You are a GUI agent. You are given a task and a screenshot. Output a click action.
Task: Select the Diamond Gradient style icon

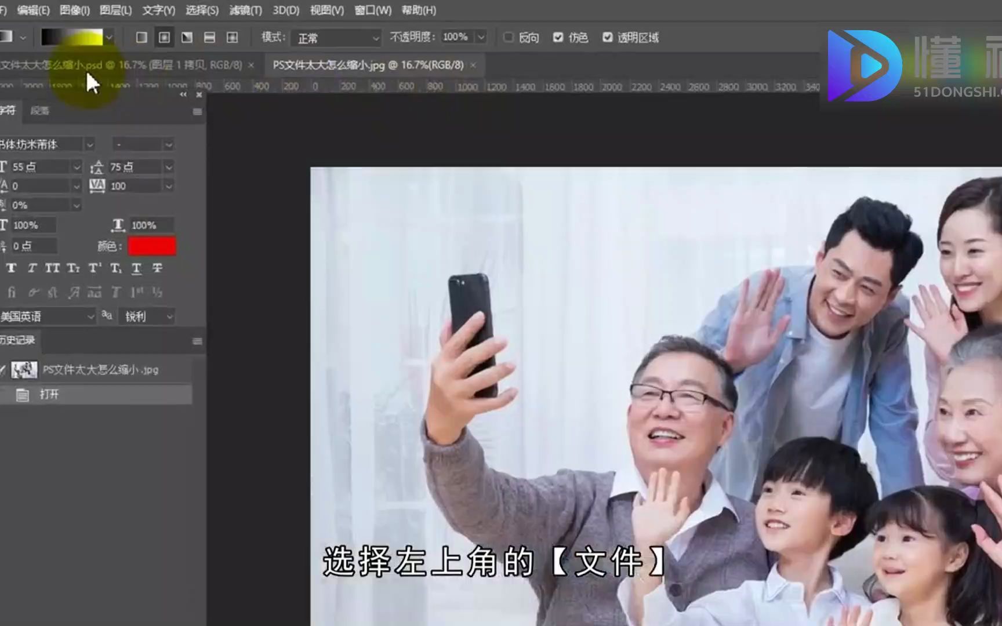coord(232,37)
